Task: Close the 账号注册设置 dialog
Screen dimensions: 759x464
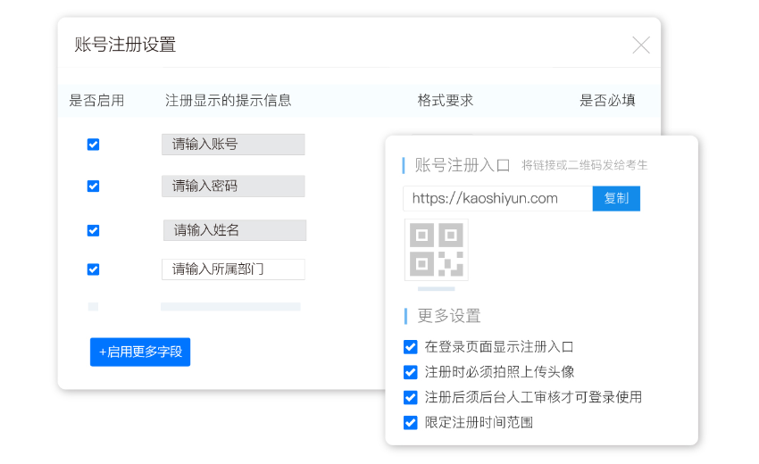Action: 640,45
